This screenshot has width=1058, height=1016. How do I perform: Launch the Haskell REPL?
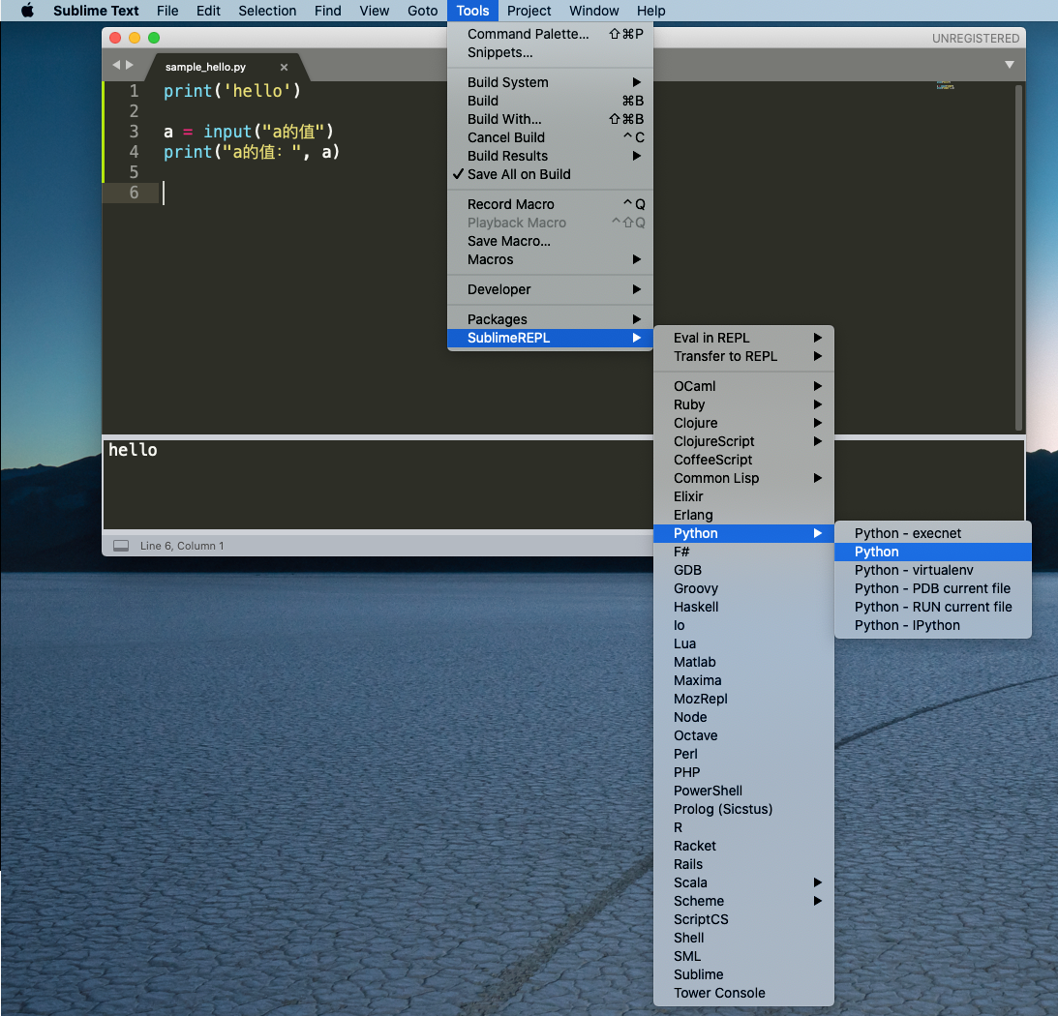[743, 607]
